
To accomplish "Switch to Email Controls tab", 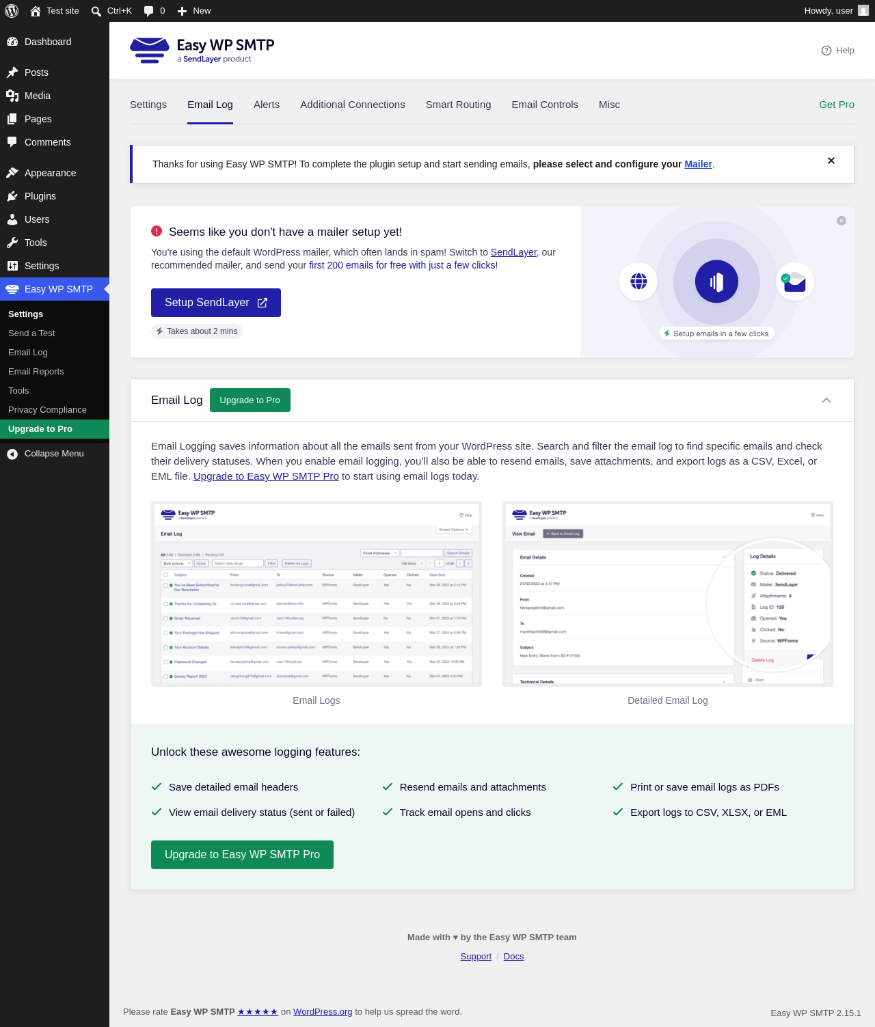I will (545, 105).
